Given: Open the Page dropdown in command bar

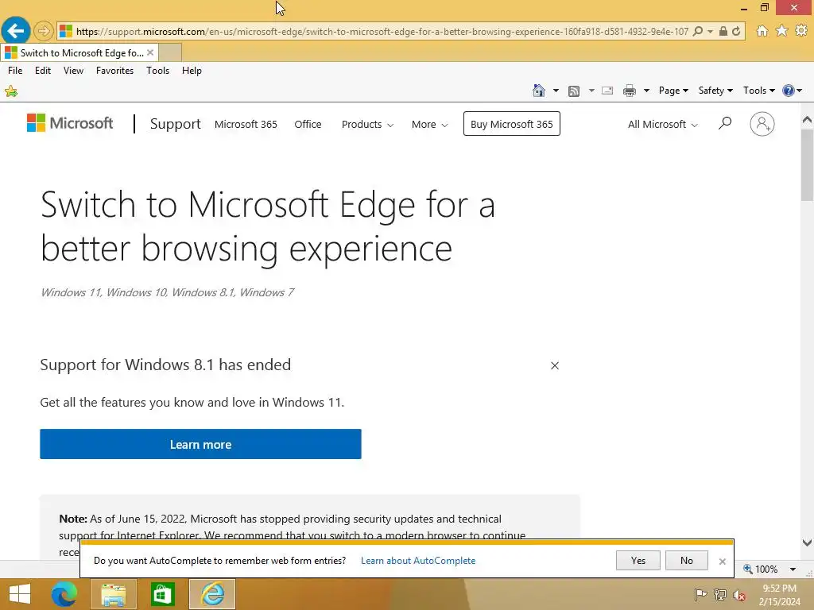Looking at the screenshot, I should point(673,91).
